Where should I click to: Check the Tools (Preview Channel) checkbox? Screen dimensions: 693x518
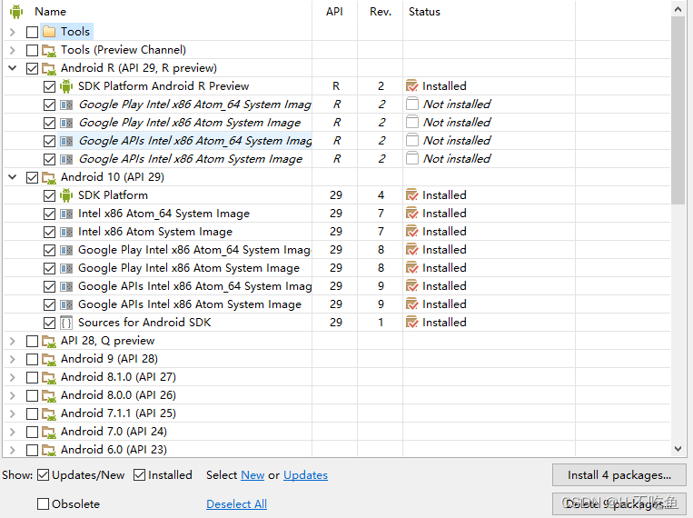pyautogui.click(x=32, y=50)
